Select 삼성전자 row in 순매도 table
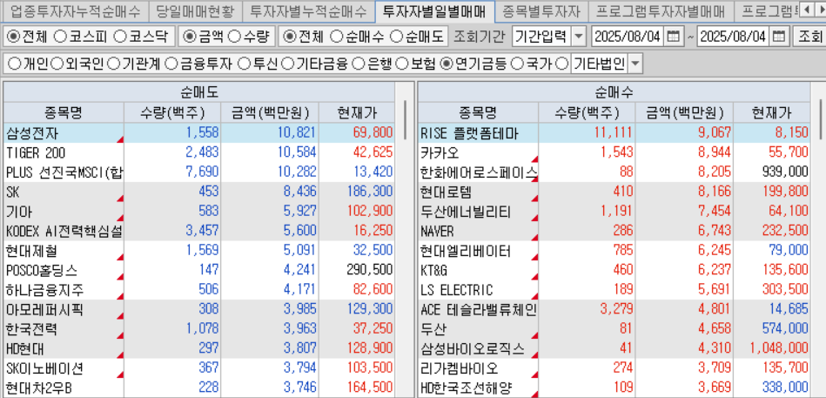Image resolution: width=826 pixels, height=398 pixels. (x=198, y=133)
